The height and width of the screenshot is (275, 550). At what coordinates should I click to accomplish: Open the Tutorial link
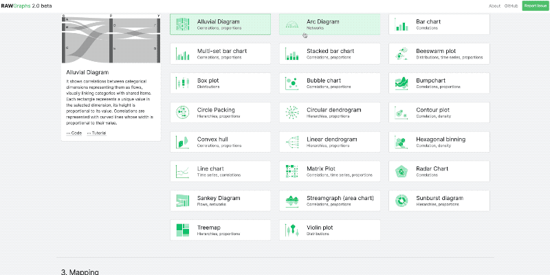[x=96, y=133]
